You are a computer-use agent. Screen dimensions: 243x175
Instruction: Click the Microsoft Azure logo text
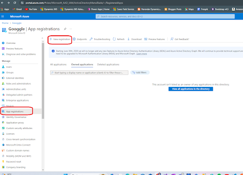[x=20, y=17]
